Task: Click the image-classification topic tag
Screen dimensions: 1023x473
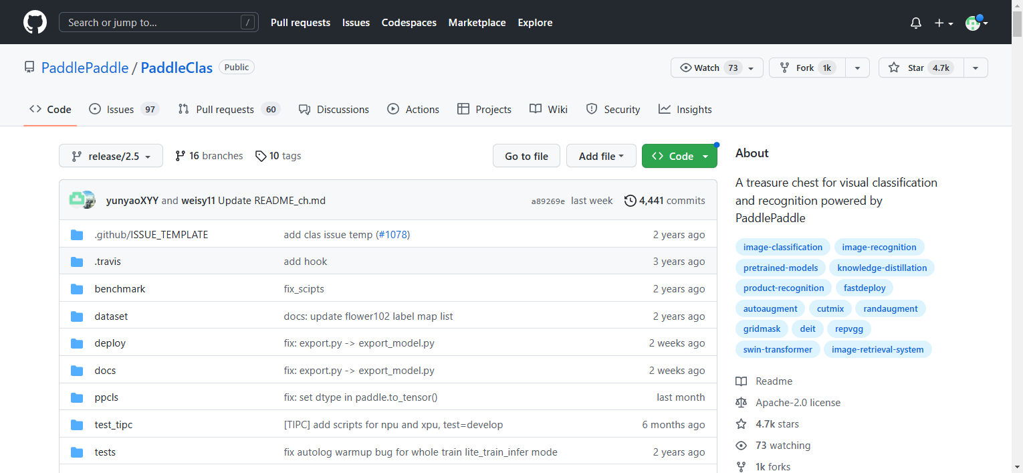Action: pyautogui.click(x=783, y=247)
